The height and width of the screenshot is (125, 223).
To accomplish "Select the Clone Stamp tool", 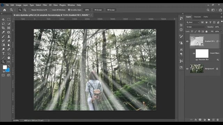I will (9, 36).
